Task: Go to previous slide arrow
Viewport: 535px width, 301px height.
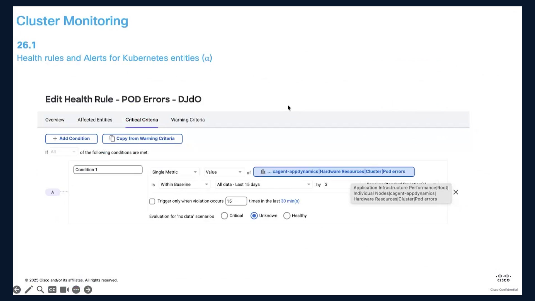Action: click(x=17, y=290)
